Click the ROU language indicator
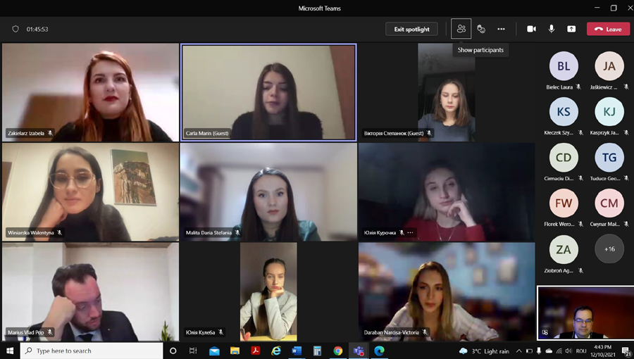Image resolution: width=634 pixels, height=359 pixels. point(581,351)
